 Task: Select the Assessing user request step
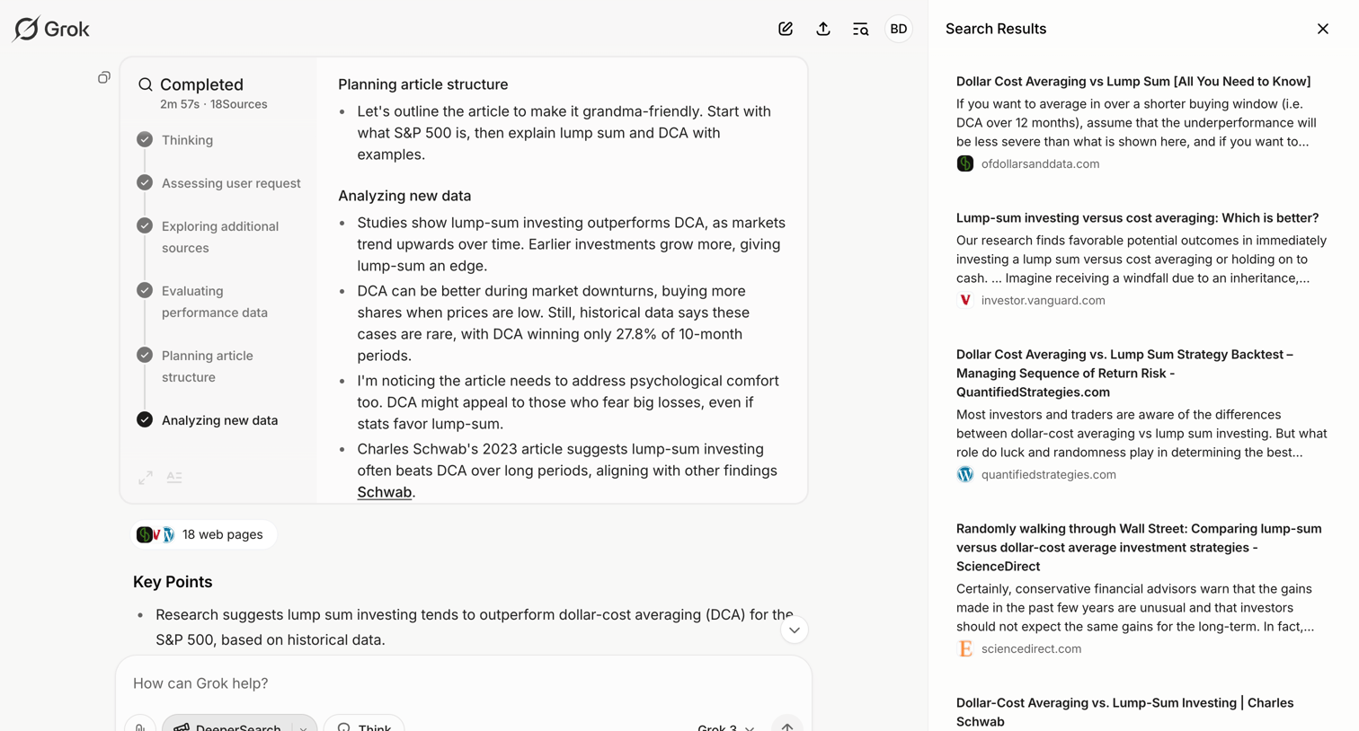(231, 183)
